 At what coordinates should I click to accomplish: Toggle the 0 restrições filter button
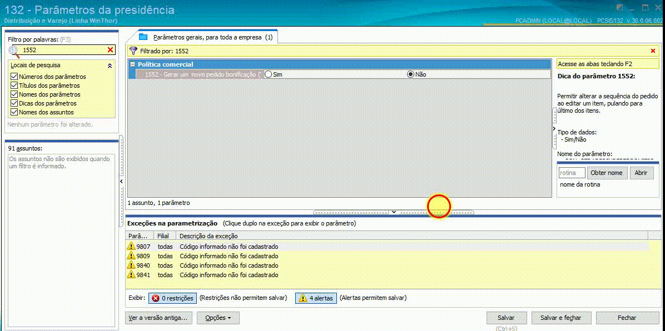click(173, 298)
